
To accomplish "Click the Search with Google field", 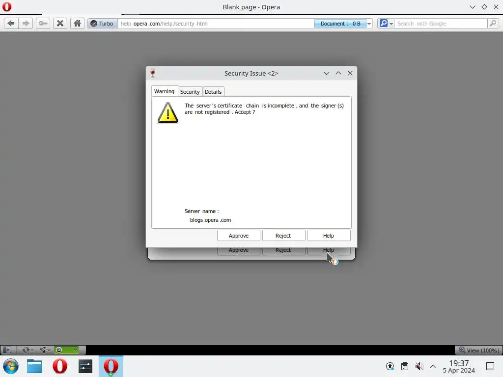I will point(441,24).
